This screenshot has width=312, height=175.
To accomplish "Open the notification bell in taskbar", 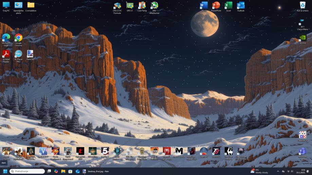I will (x=308, y=171).
